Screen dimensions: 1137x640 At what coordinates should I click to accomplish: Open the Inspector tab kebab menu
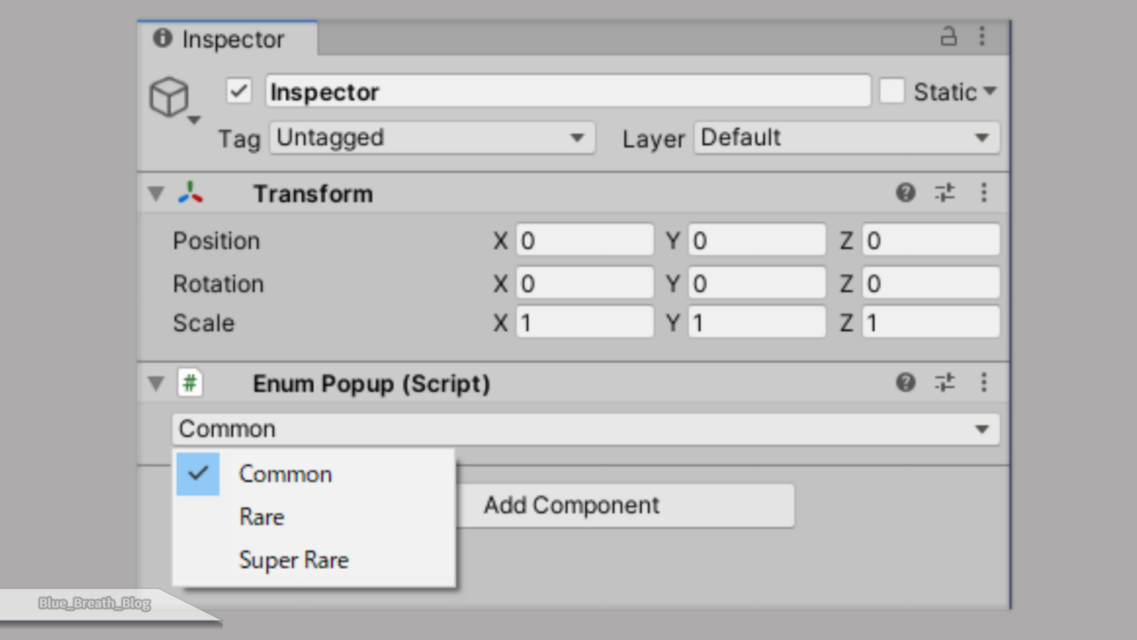pos(982,36)
